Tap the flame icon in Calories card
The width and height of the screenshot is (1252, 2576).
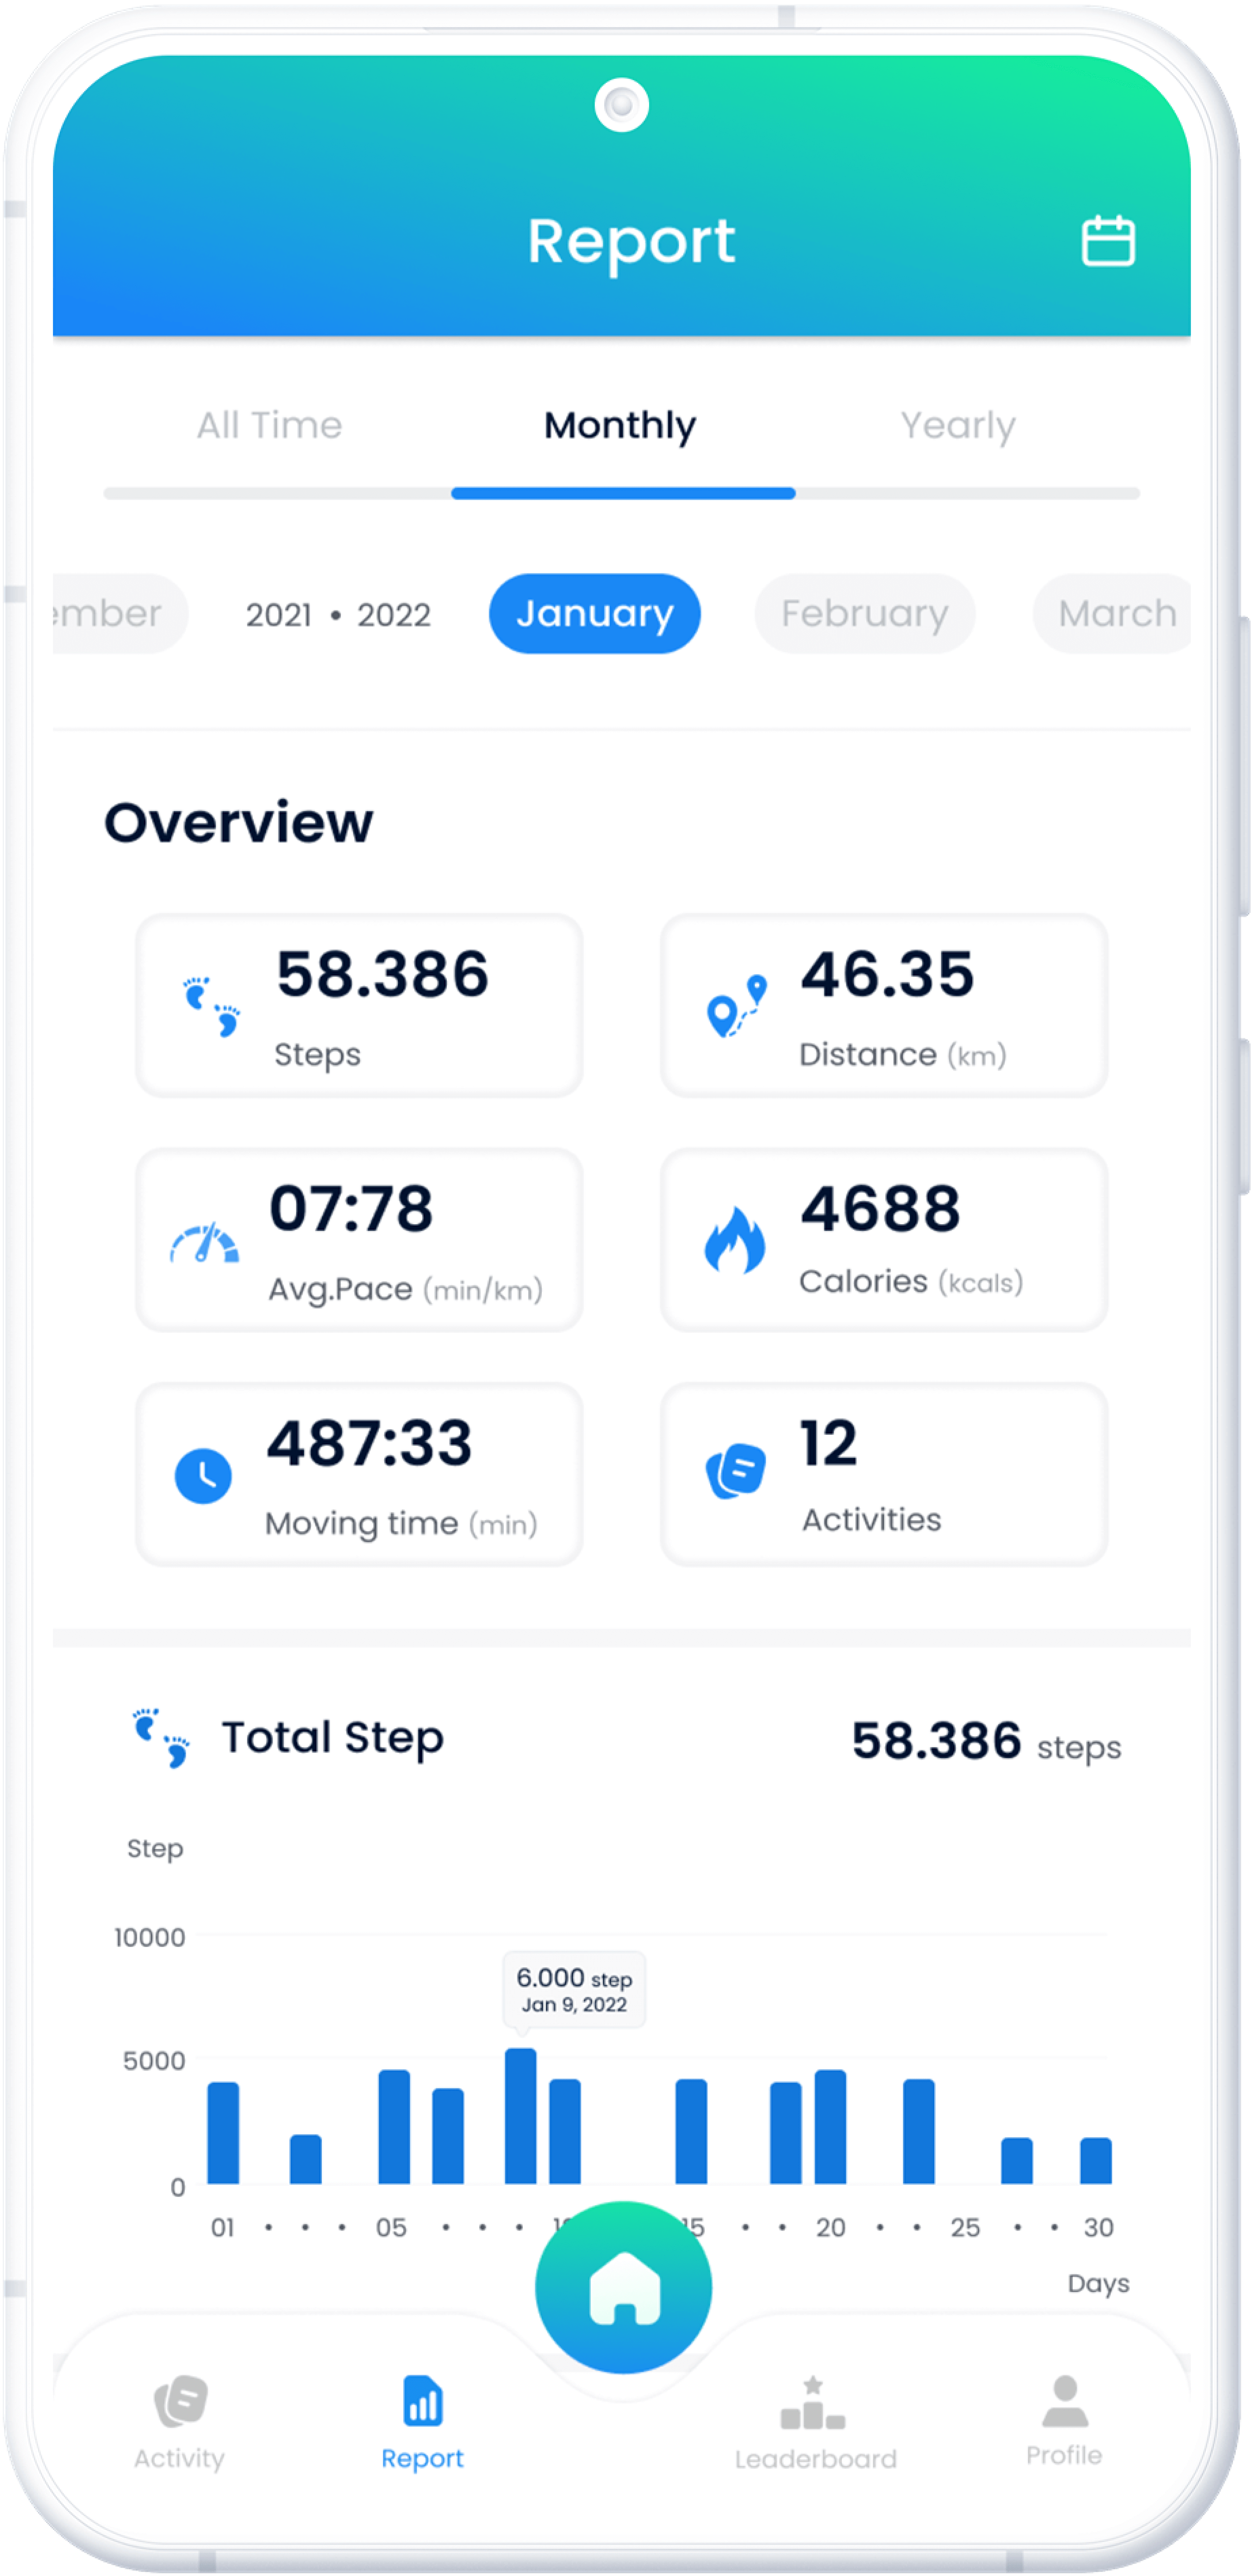[x=735, y=1239]
